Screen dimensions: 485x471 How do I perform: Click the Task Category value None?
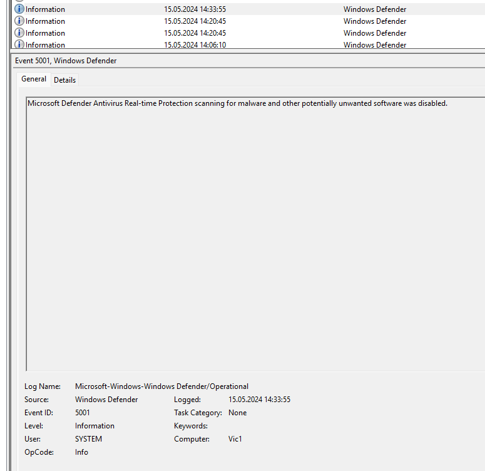237,413
